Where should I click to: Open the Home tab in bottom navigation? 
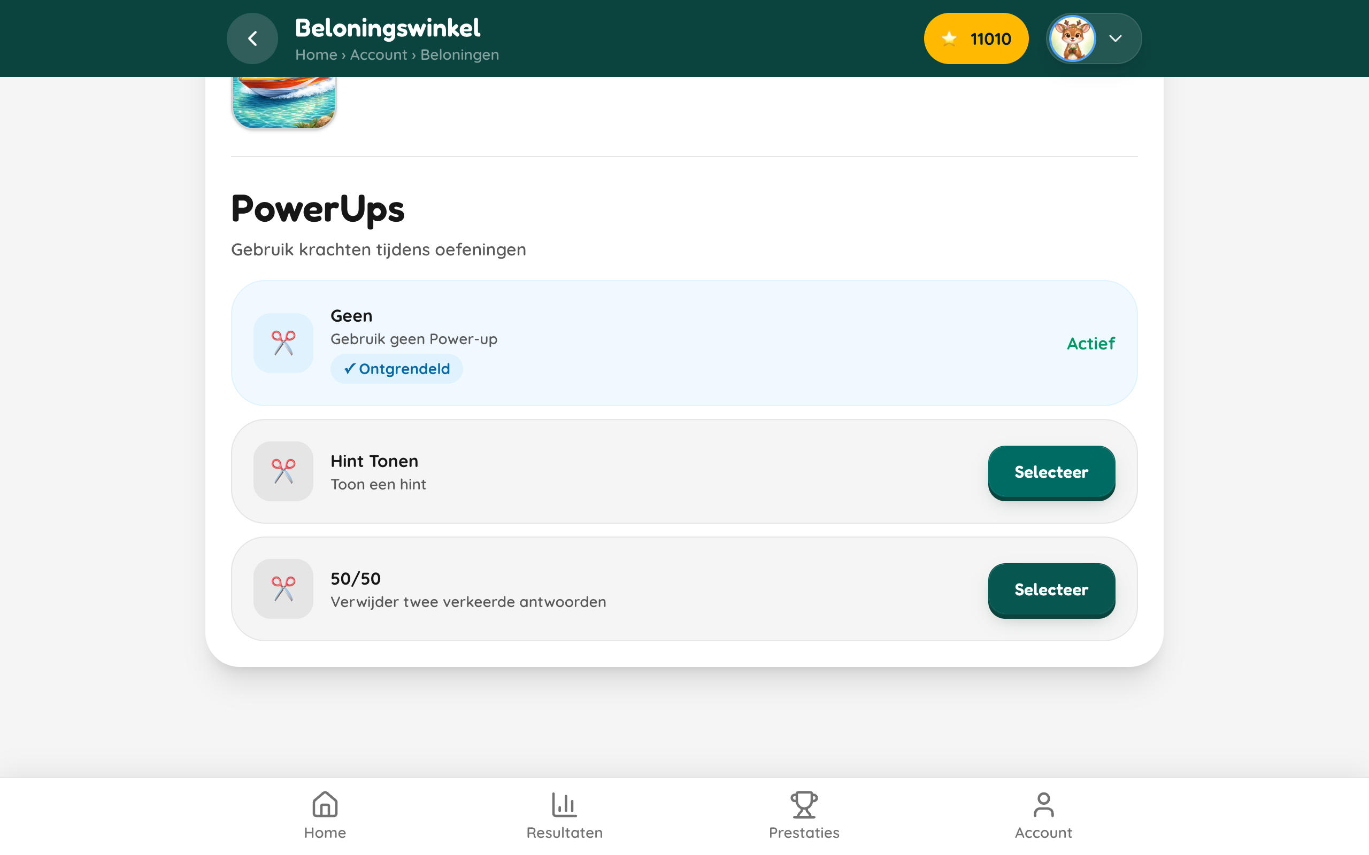[x=325, y=815]
